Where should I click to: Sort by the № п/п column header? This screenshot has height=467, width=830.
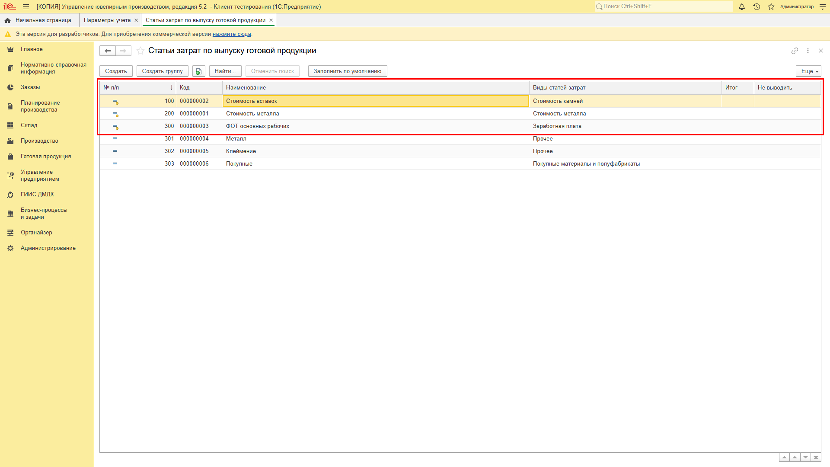pyautogui.click(x=137, y=87)
